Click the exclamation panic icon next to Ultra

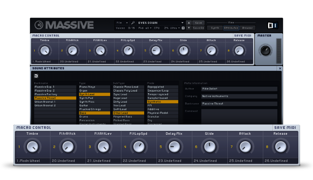click(183, 28)
